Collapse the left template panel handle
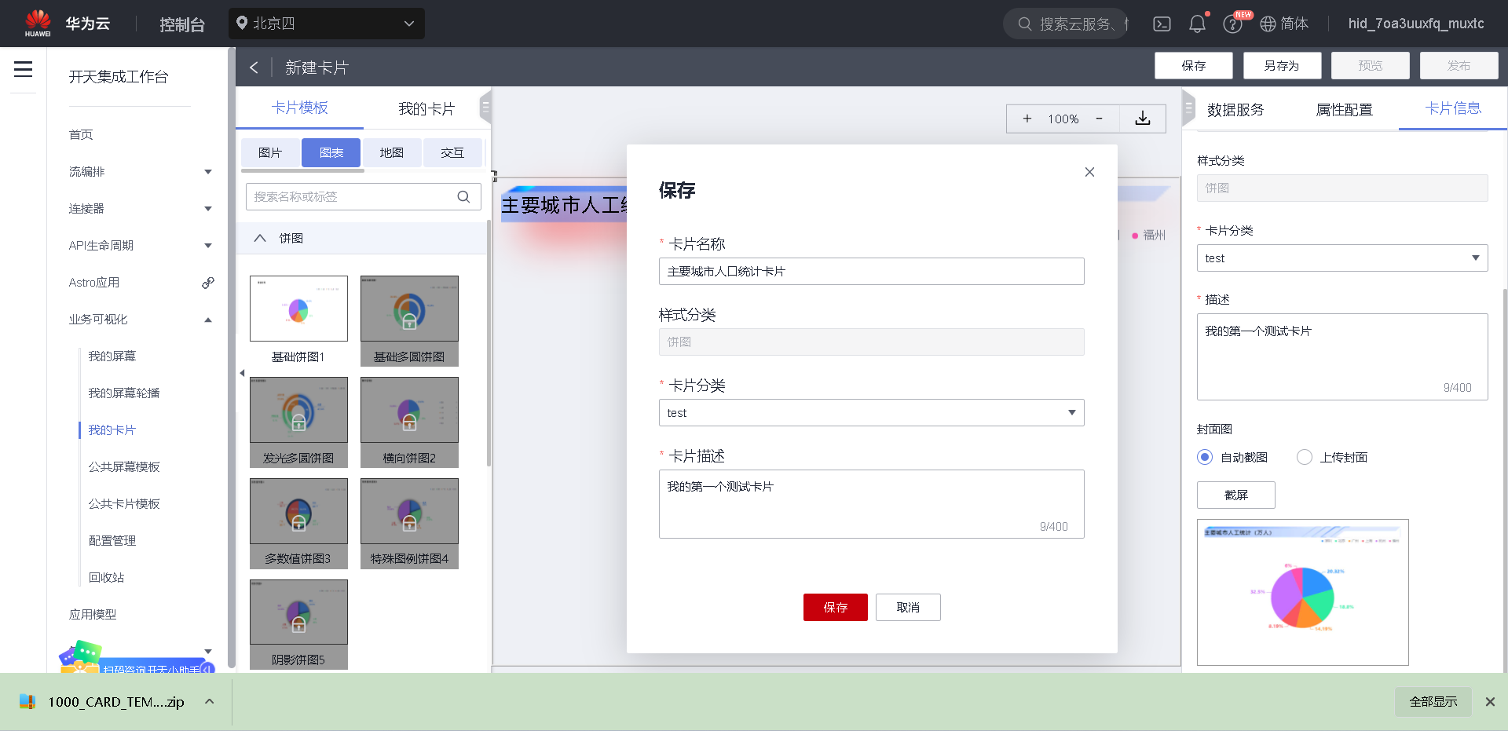Screen dimensions: 1508x731 [x=485, y=108]
